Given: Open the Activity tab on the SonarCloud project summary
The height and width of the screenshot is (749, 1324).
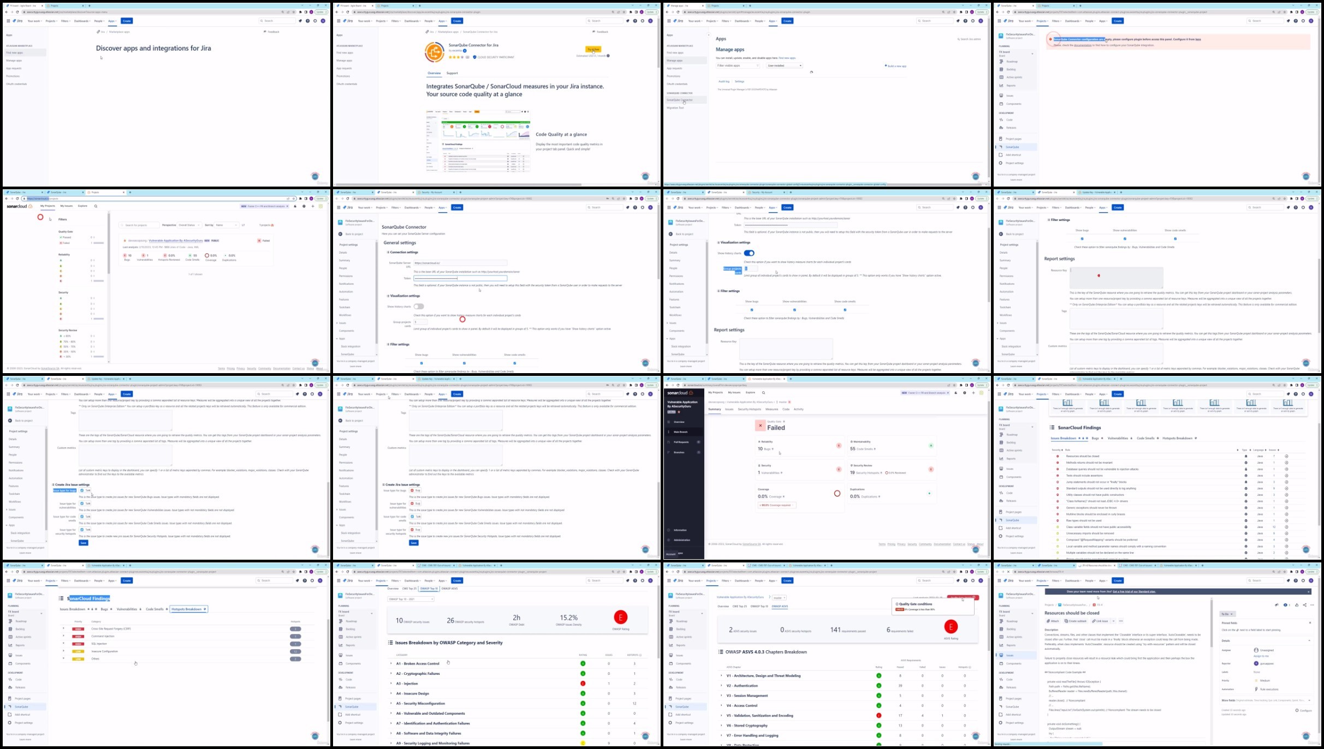Looking at the screenshot, I should pyautogui.click(x=798, y=409).
